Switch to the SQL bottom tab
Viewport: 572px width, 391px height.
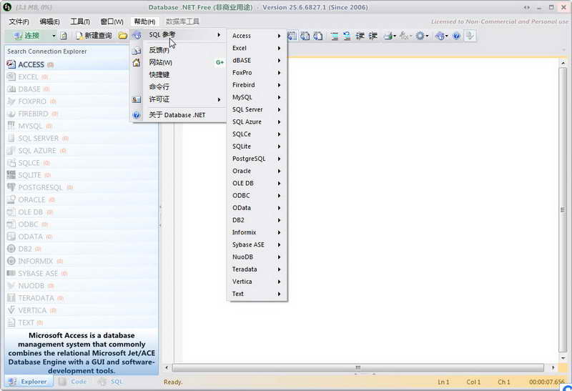pyautogui.click(x=111, y=382)
